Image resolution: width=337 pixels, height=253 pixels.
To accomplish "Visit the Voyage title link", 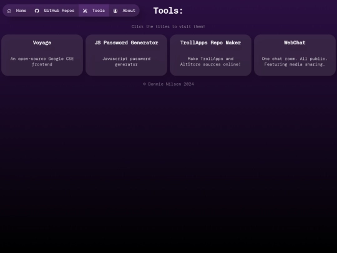I will coord(42,42).
